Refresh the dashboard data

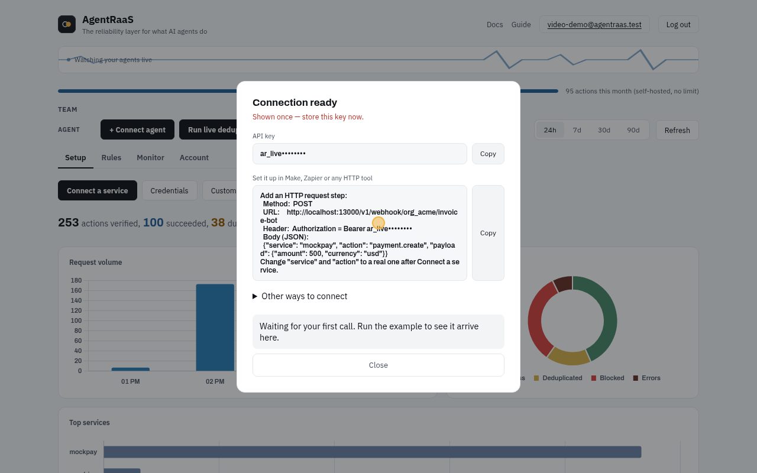[677, 130]
